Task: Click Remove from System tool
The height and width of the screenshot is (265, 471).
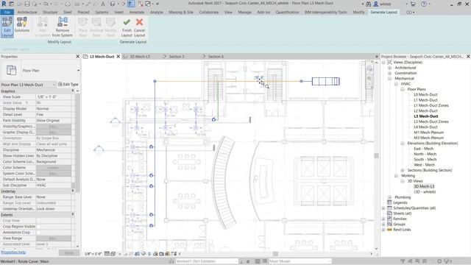Action: click(63, 27)
